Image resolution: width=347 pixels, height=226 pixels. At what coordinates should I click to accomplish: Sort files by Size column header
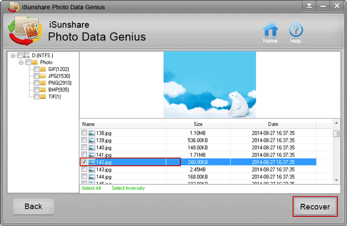[x=198, y=124]
